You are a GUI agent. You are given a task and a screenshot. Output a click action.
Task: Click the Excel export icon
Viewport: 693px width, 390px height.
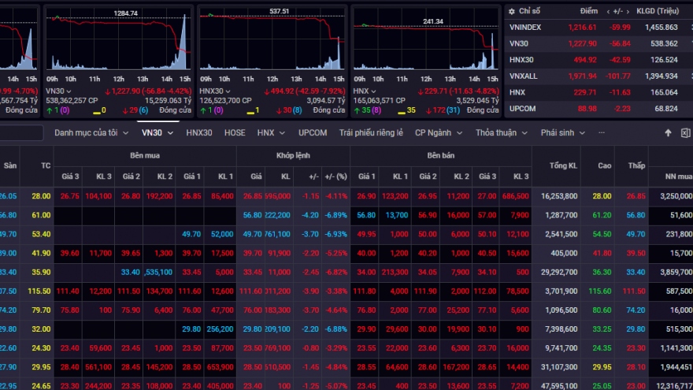point(684,133)
